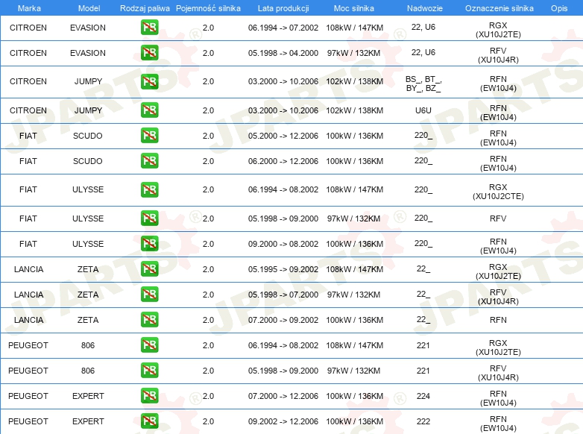The width and height of the screenshot is (583, 434).
Task: Click PEUGEOT in the 224 body row
Action: click(28, 396)
